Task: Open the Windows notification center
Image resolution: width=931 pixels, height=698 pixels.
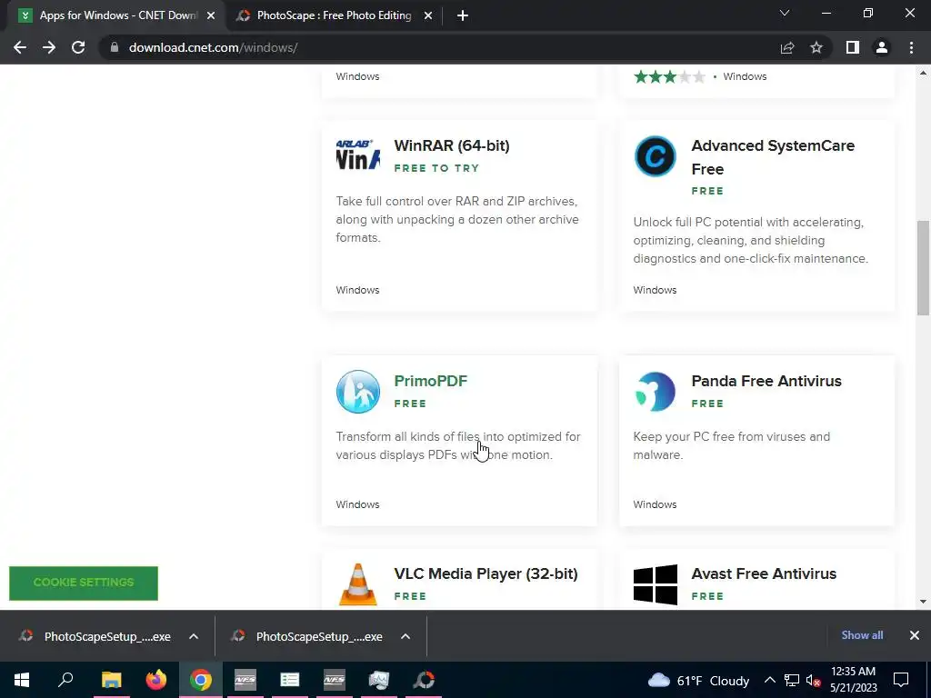Action: [901, 680]
